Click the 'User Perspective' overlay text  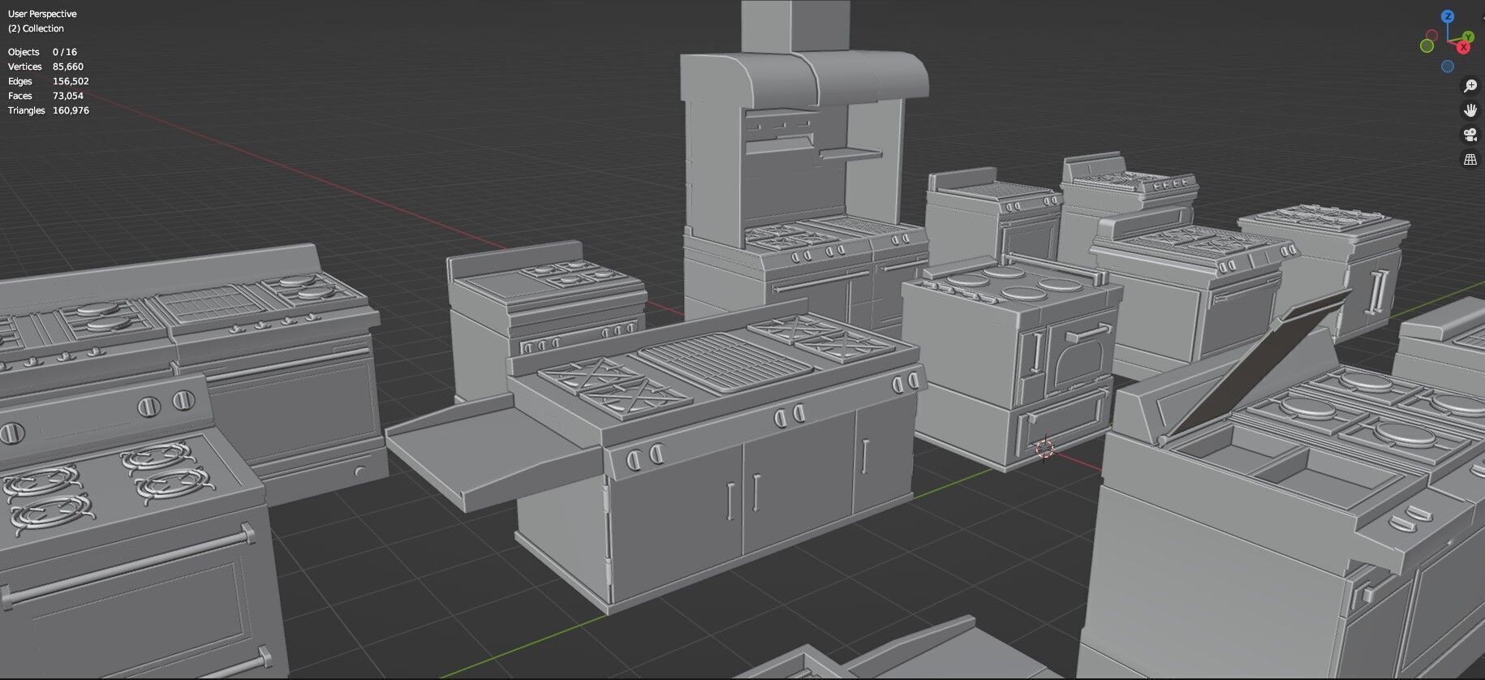[x=42, y=14]
